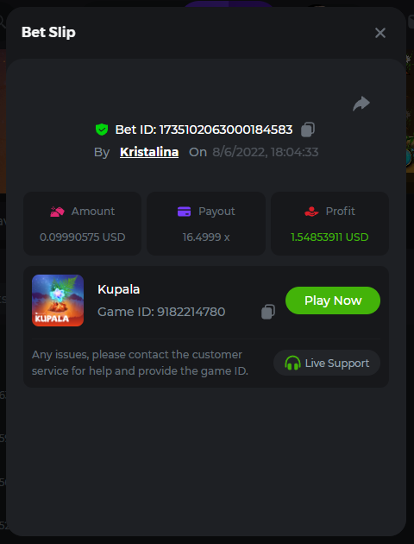Click the 16.4999 x payout value
Viewport: 414px width, 544px height.
(206, 237)
